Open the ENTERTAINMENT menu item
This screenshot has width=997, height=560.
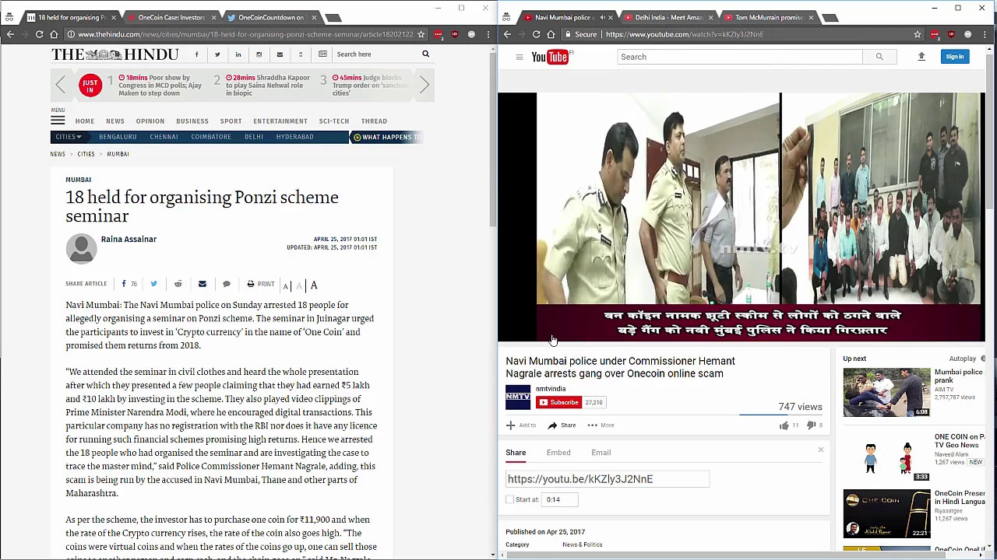(280, 121)
